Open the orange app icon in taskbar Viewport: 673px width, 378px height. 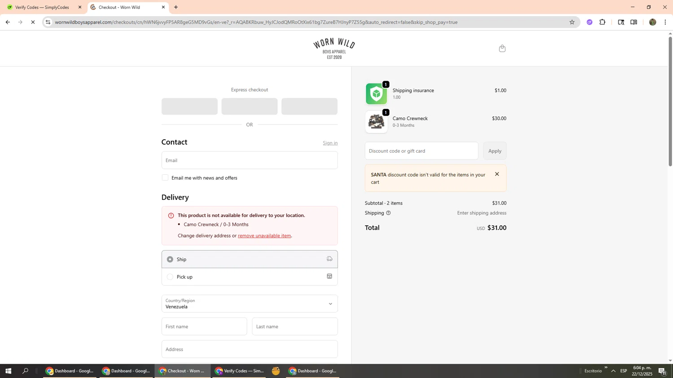pyautogui.click(x=276, y=371)
